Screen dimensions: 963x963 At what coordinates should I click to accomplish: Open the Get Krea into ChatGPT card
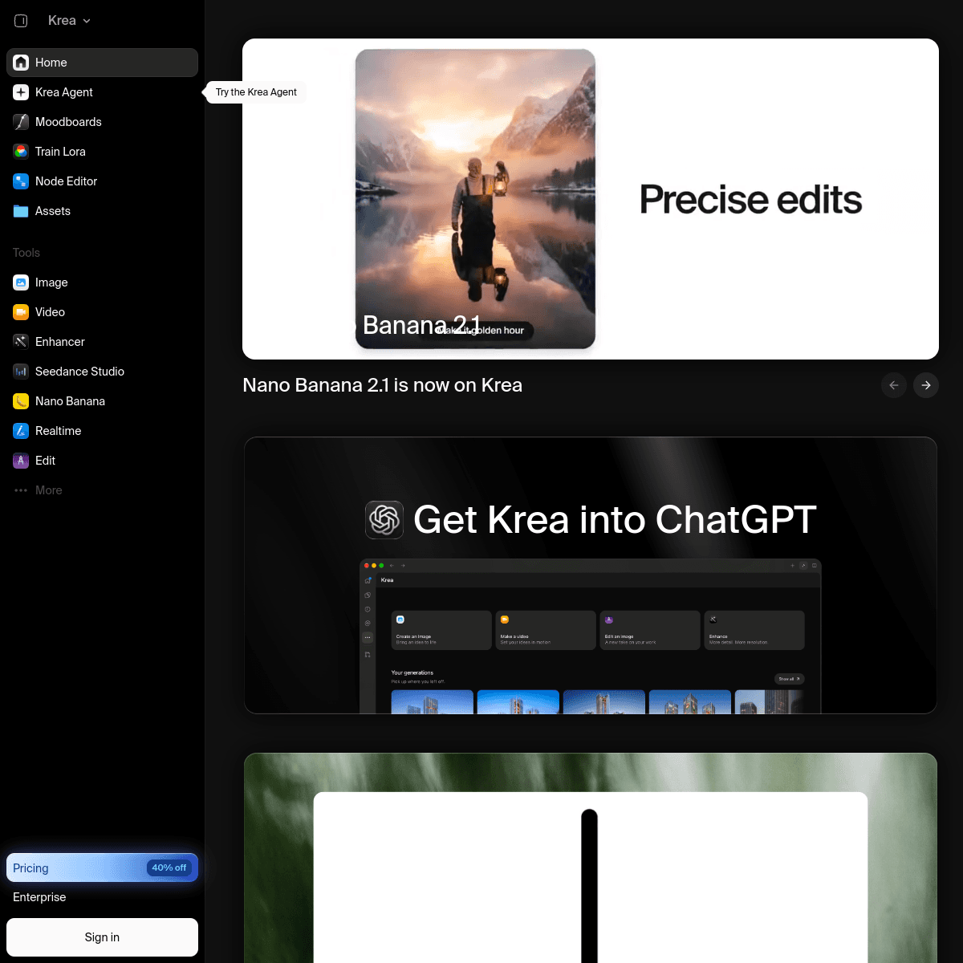tap(591, 575)
